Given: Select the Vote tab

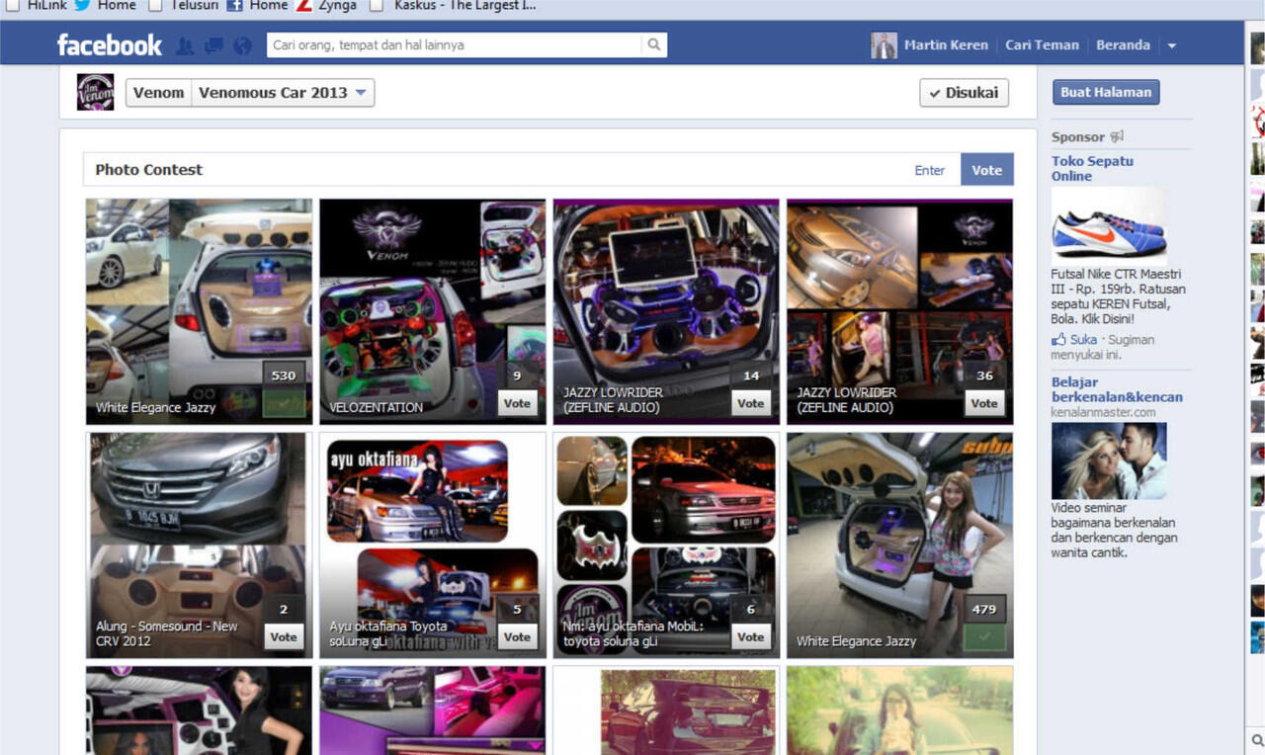Looking at the screenshot, I should point(986,170).
